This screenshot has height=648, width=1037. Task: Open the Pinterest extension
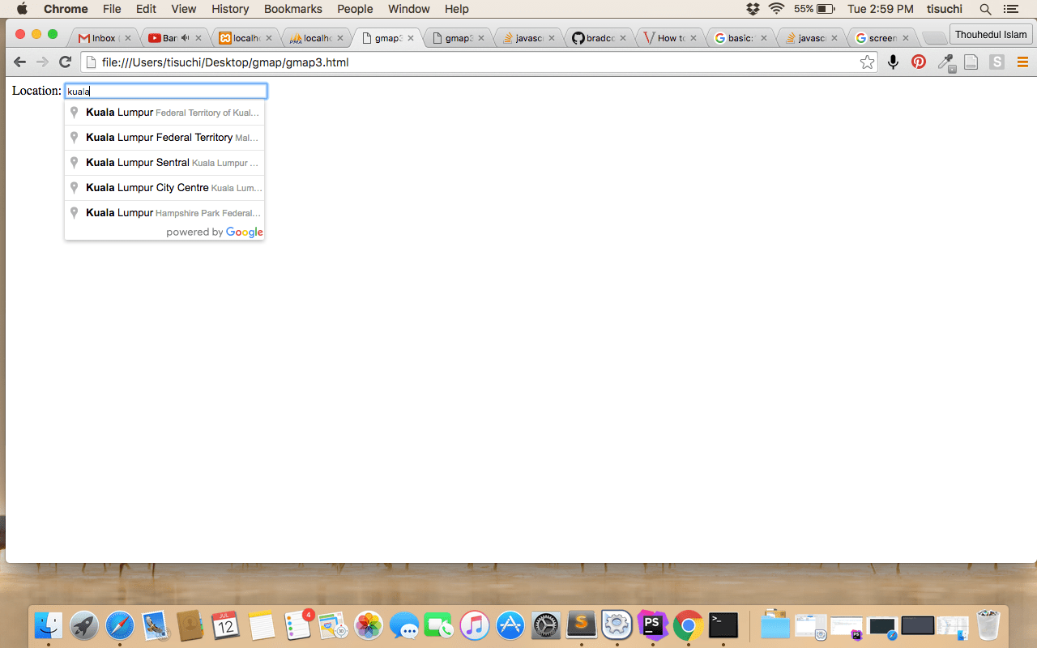(x=918, y=62)
